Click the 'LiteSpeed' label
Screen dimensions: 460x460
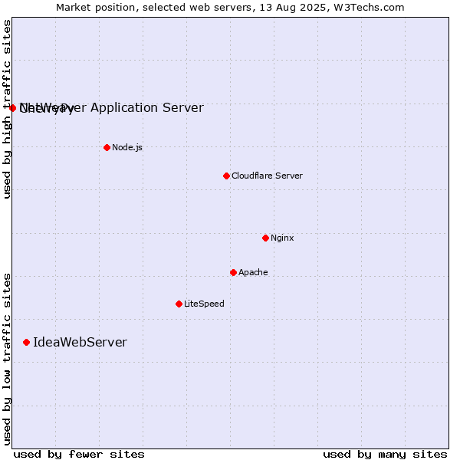pyautogui.click(x=204, y=304)
